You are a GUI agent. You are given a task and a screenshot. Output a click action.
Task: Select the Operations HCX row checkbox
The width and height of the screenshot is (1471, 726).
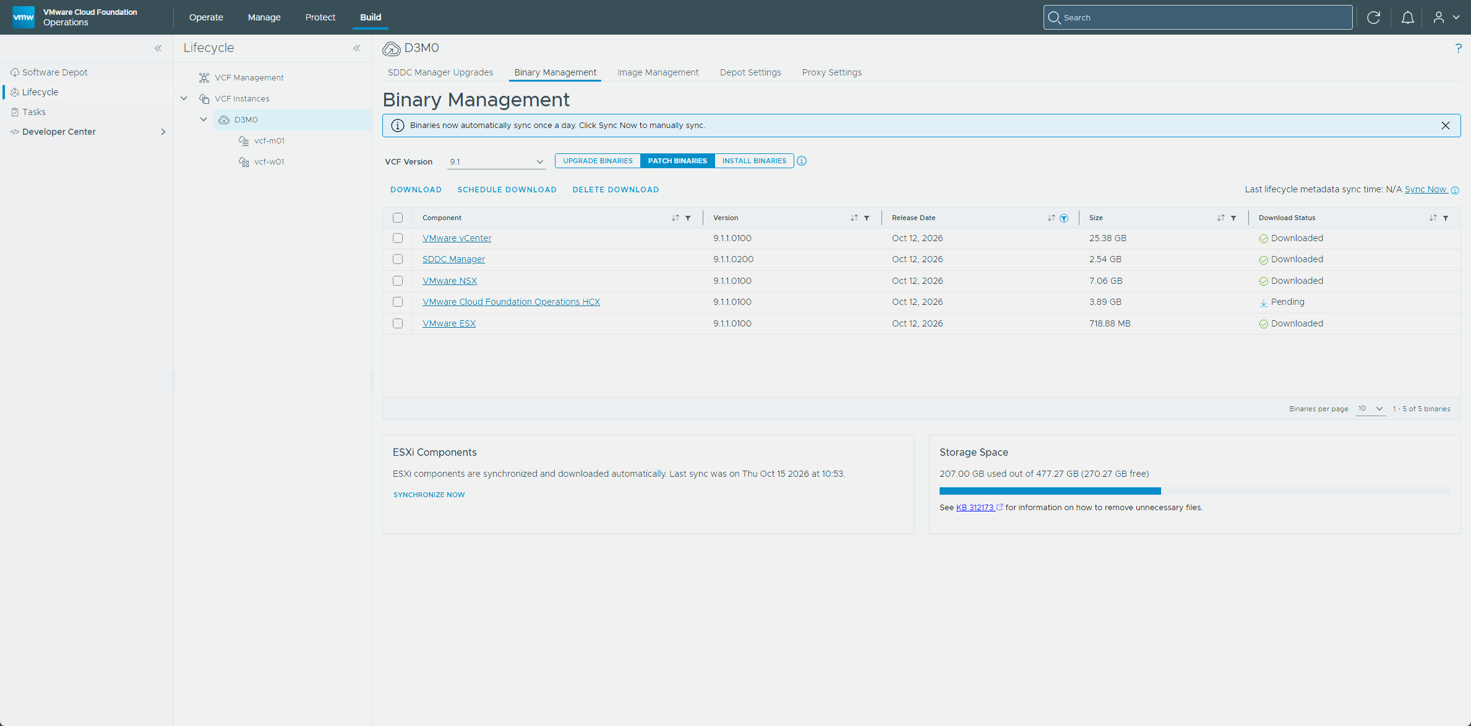pyautogui.click(x=398, y=302)
